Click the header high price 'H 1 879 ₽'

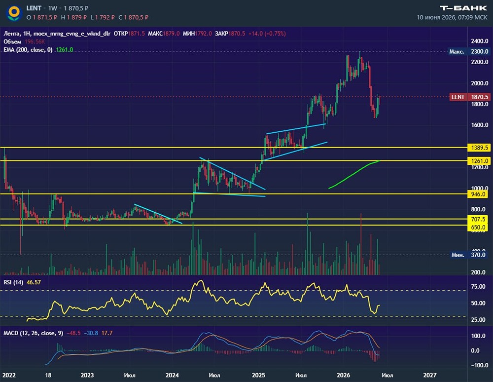pyautogui.click(x=73, y=17)
